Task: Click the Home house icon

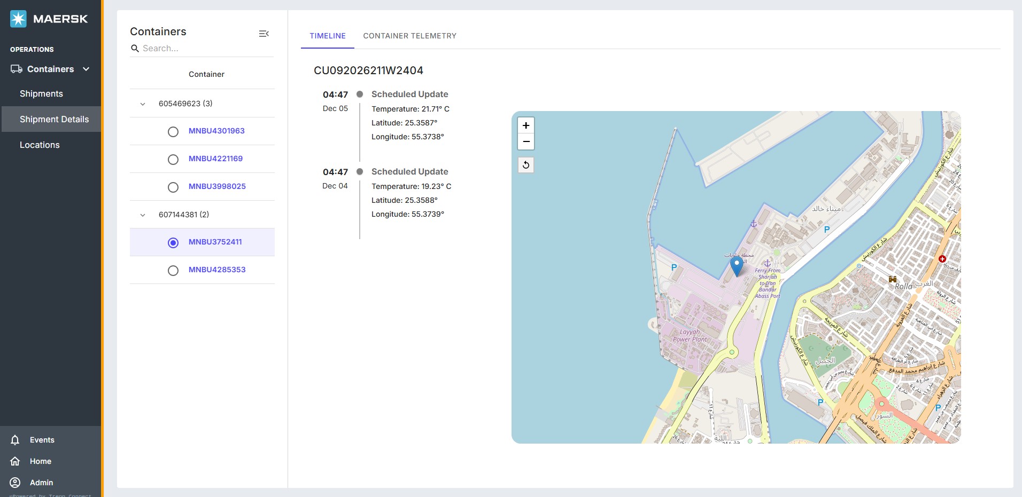Action: tap(15, 461)
